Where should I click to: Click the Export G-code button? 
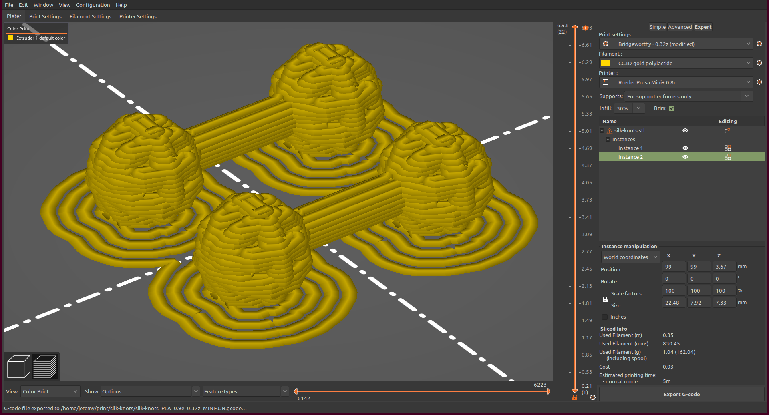682,394
